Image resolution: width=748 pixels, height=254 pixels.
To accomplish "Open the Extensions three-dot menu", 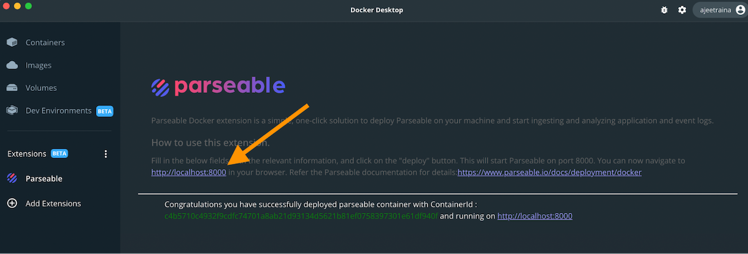I will coord(105,154).
